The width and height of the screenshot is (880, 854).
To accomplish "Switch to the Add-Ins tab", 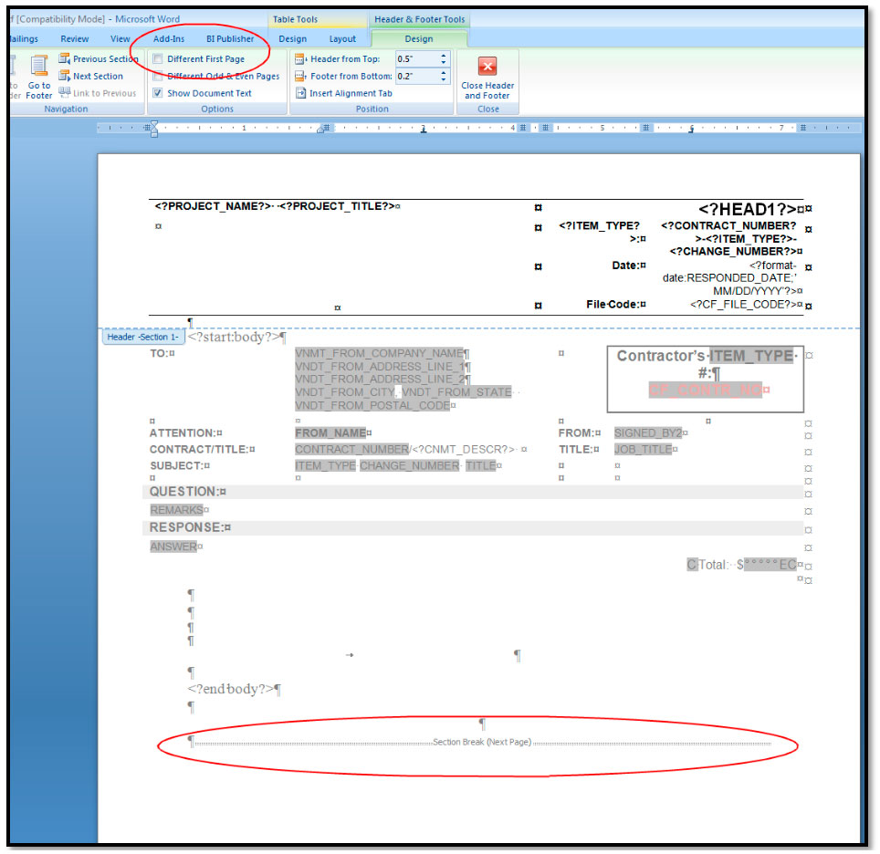I will click(169, 38).
